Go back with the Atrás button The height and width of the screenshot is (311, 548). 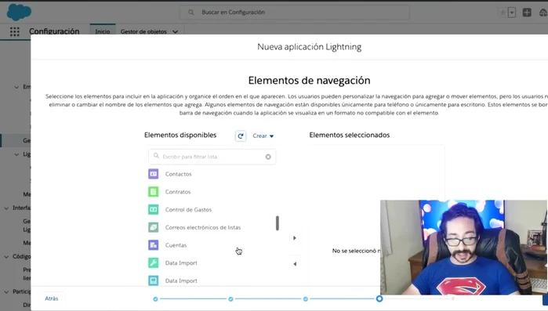click(x=52, y=298)
